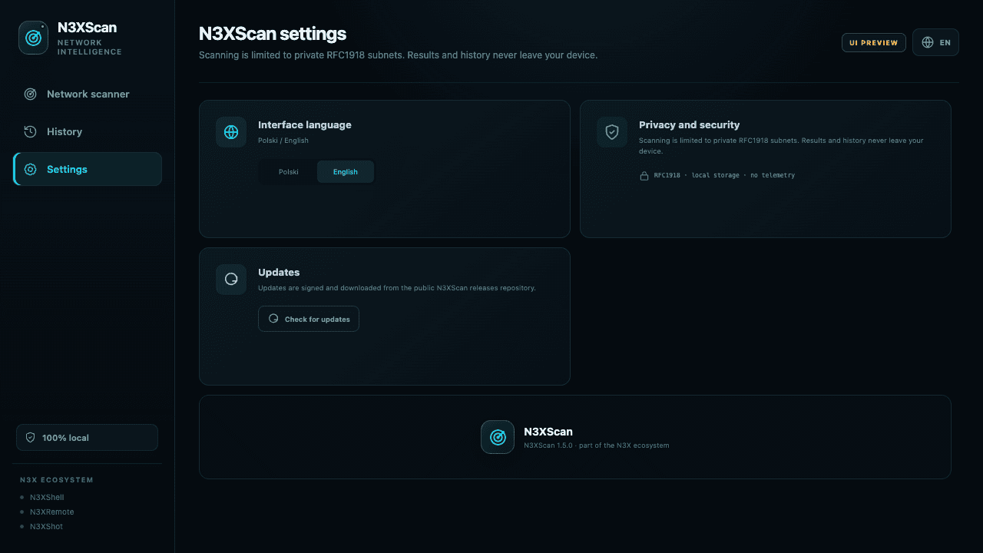Open the Network scanner page
This screenshot has height=553, width=983.
88,94
